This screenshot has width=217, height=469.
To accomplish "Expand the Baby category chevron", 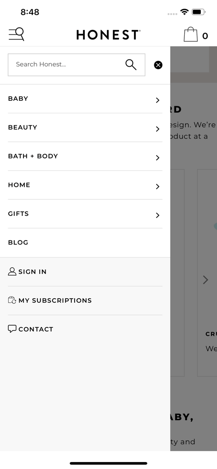I will click(158, 100).
